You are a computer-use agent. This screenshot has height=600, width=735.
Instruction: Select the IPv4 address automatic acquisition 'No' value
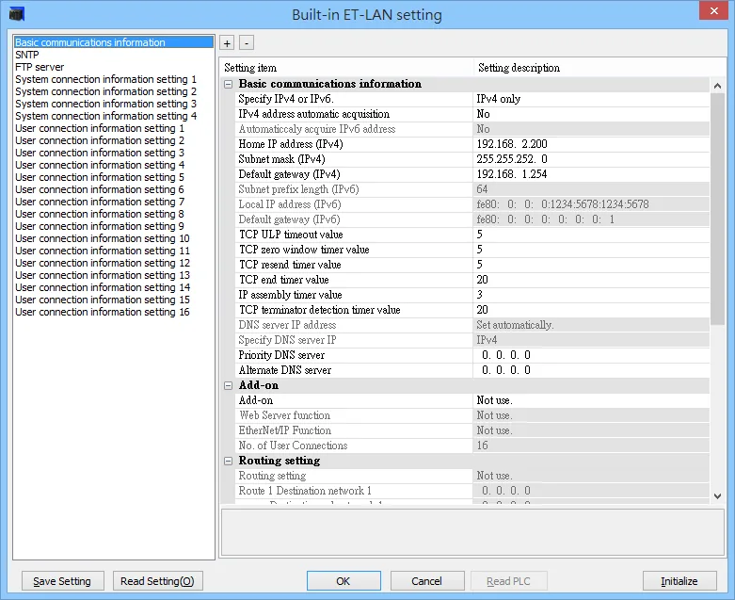[591, 114]
